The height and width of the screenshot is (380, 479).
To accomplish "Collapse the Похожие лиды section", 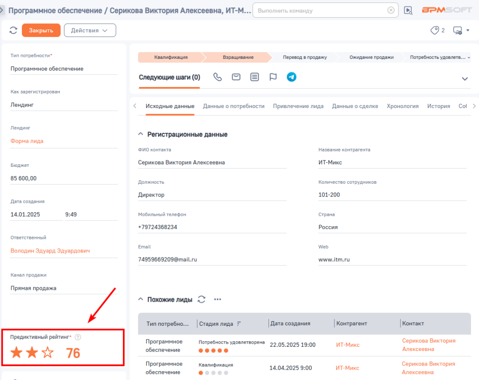I will [x=140, y=300].
